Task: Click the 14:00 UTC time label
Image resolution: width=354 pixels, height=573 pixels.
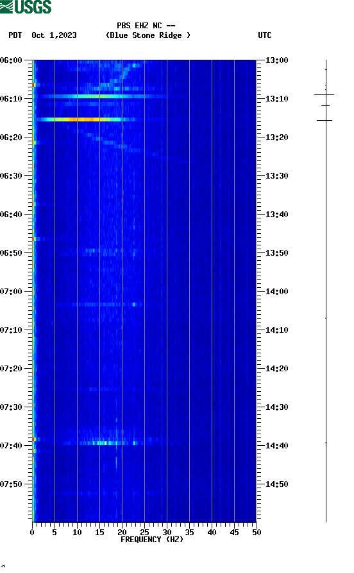Action: click(276, 292)
